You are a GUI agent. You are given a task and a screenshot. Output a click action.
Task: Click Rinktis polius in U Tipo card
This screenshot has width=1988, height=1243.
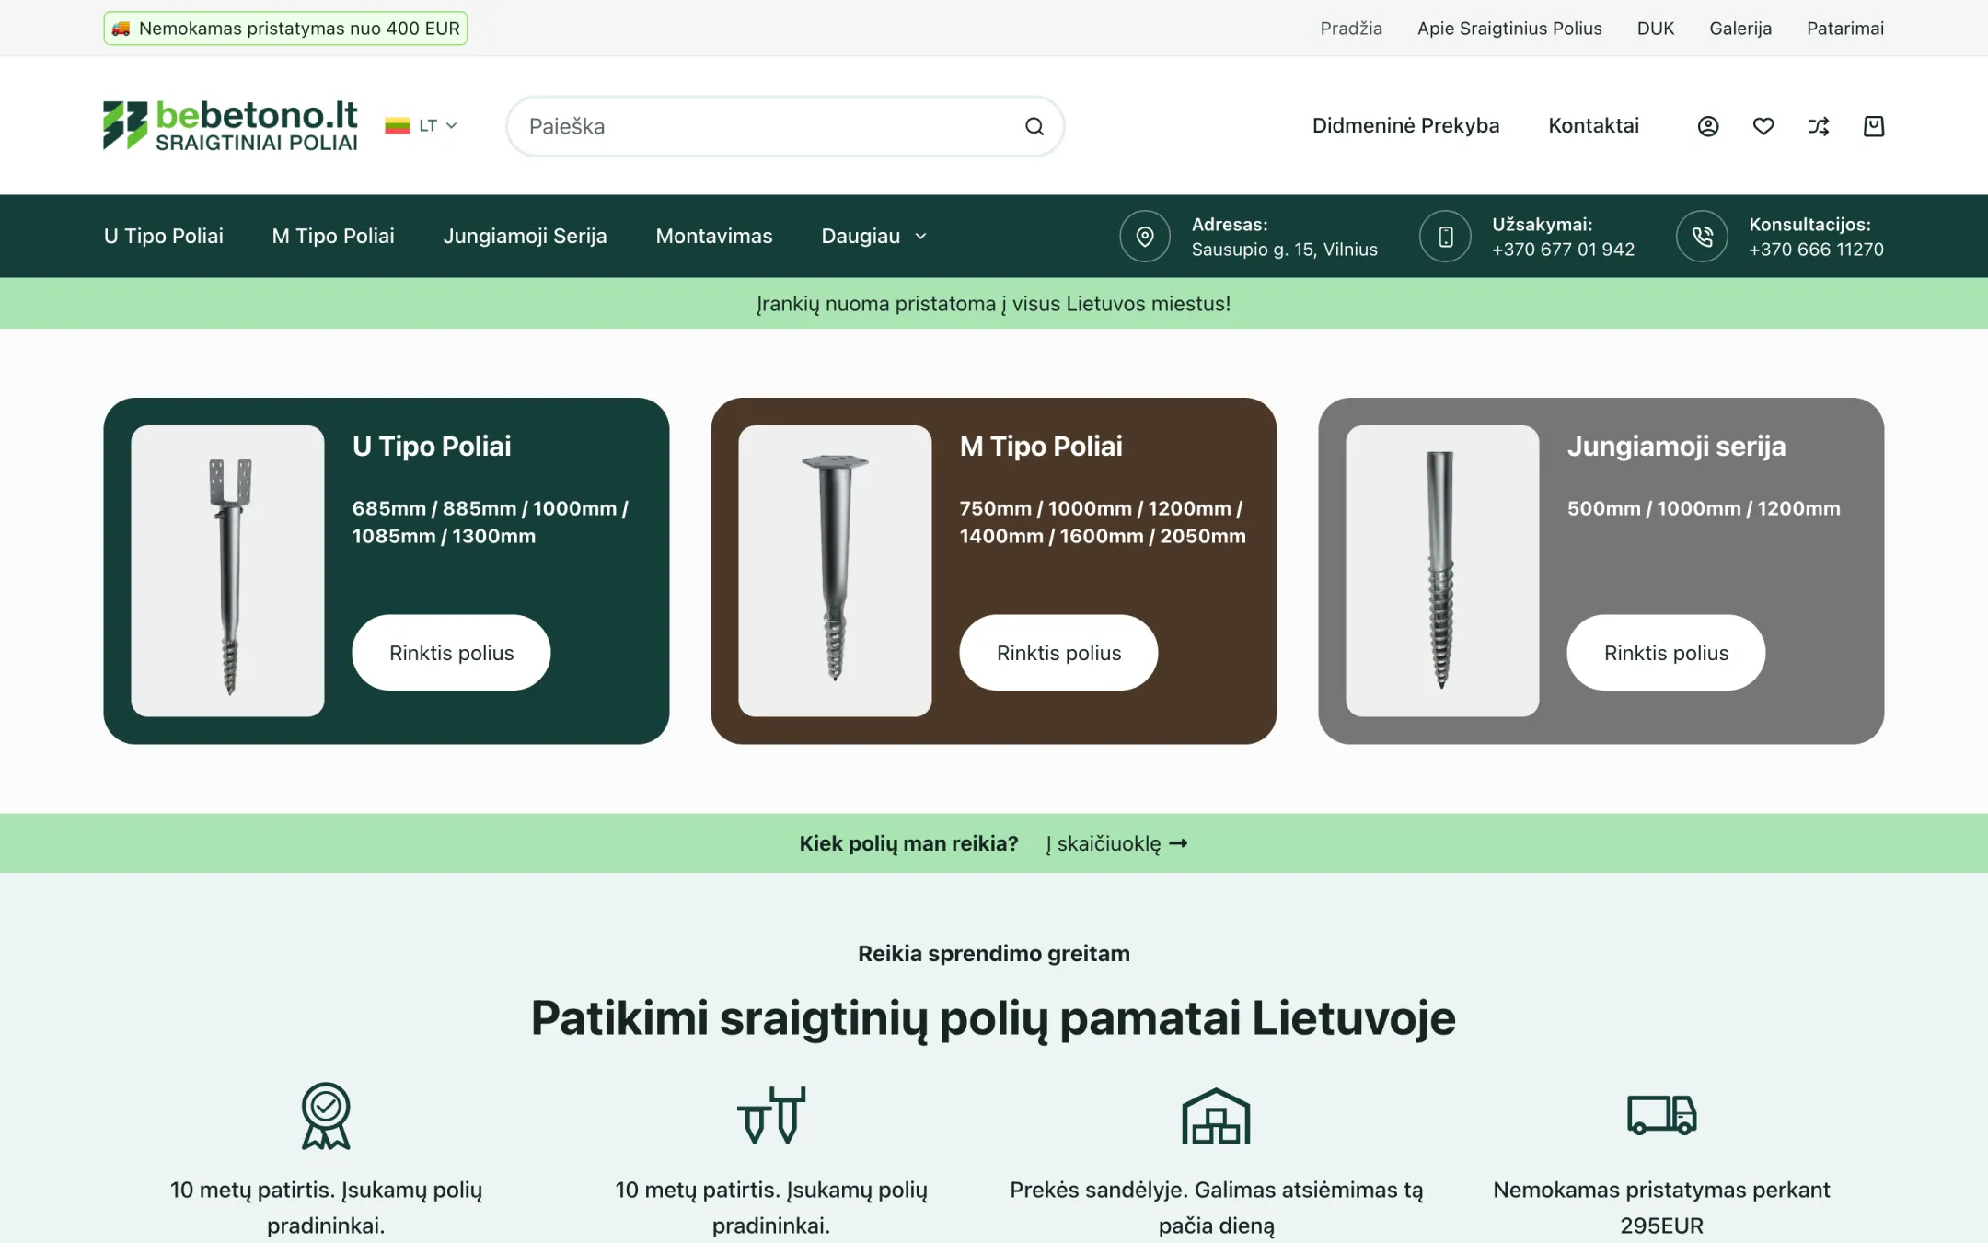451,653
